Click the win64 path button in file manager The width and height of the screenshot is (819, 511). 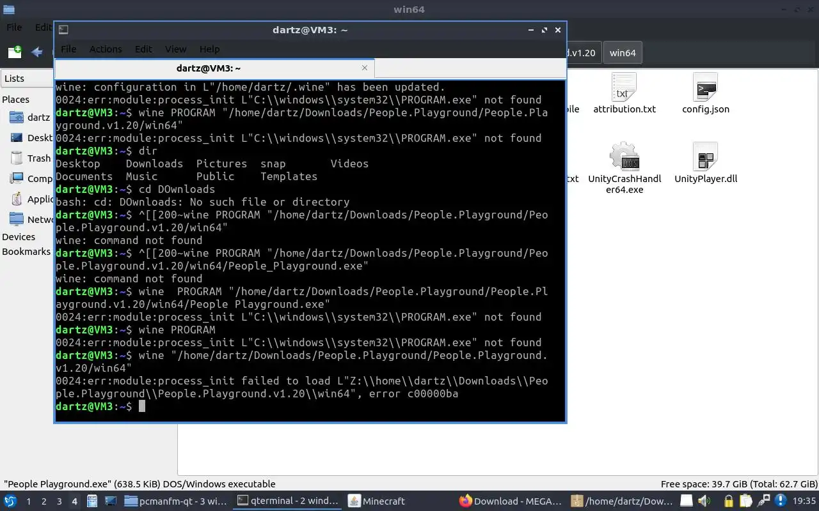click(x=623, y=53)
